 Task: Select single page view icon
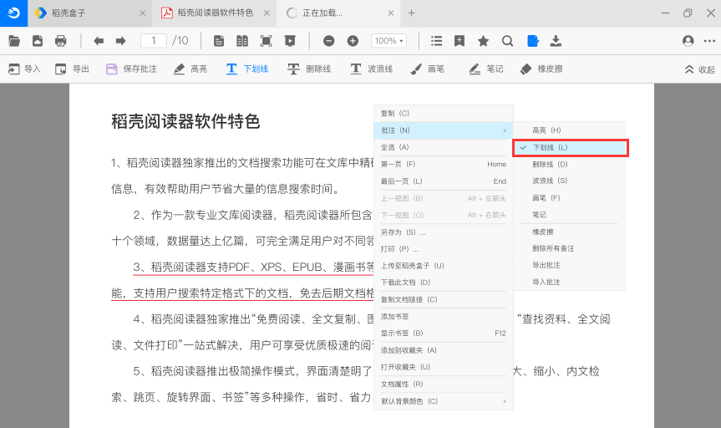coord(219,41)
